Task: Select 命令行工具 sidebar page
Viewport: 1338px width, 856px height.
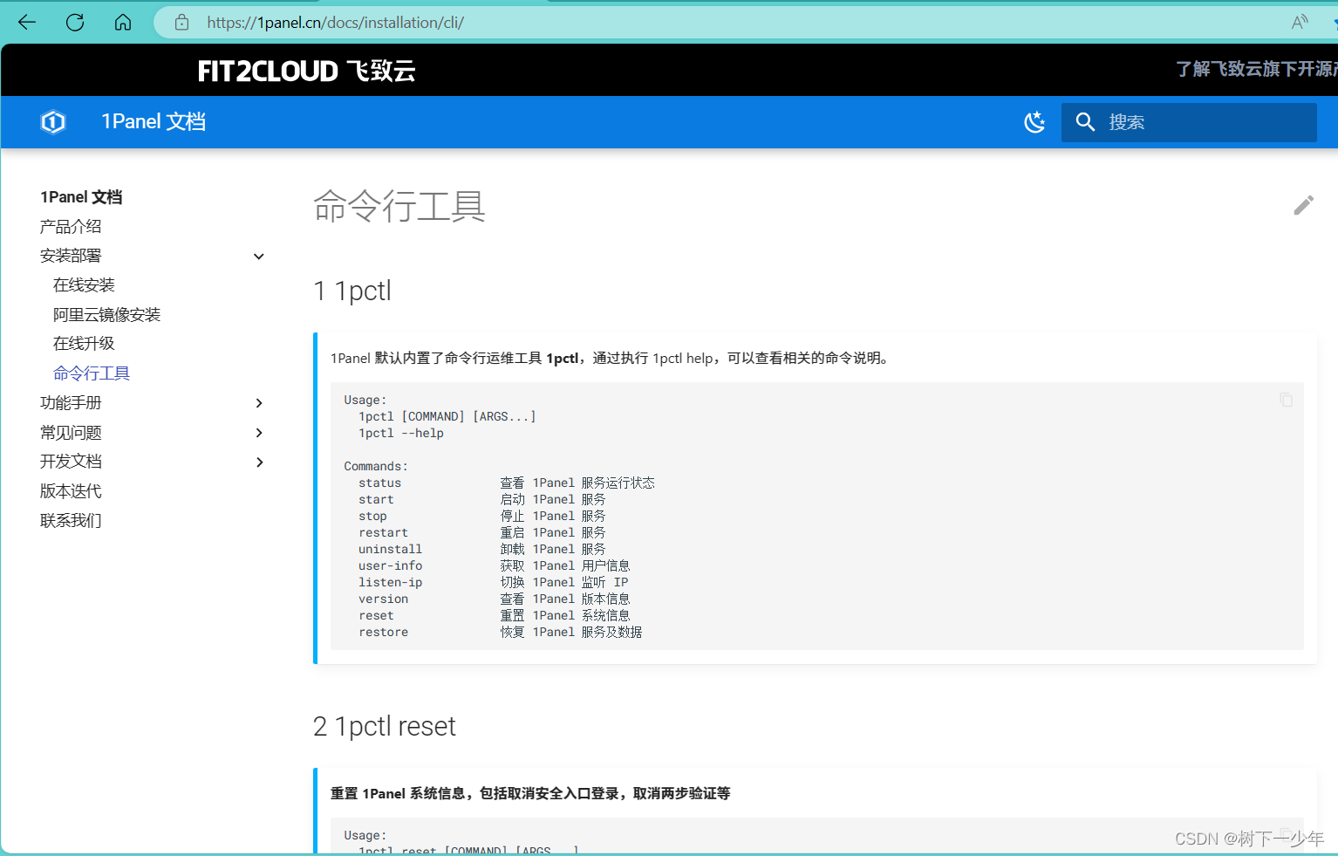Action: (92, 373)
